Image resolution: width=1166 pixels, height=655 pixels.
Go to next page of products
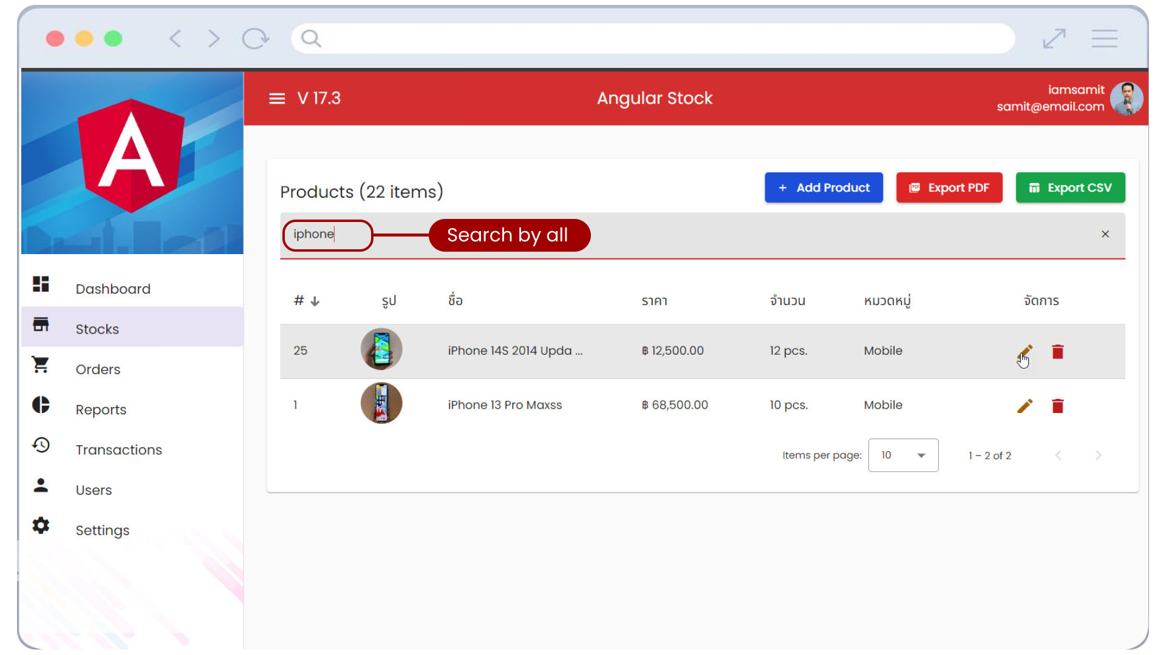pyautogui.click(x=1098, y=455)
